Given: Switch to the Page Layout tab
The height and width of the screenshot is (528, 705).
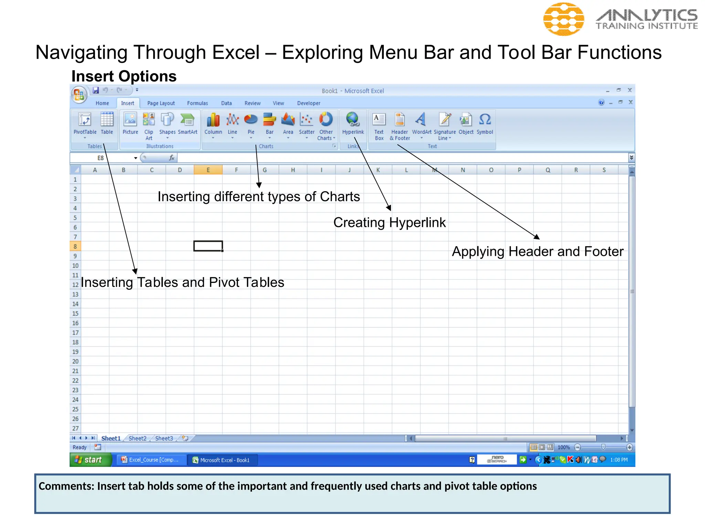Looking at the screenshot, I should click(x=161, y=103).
